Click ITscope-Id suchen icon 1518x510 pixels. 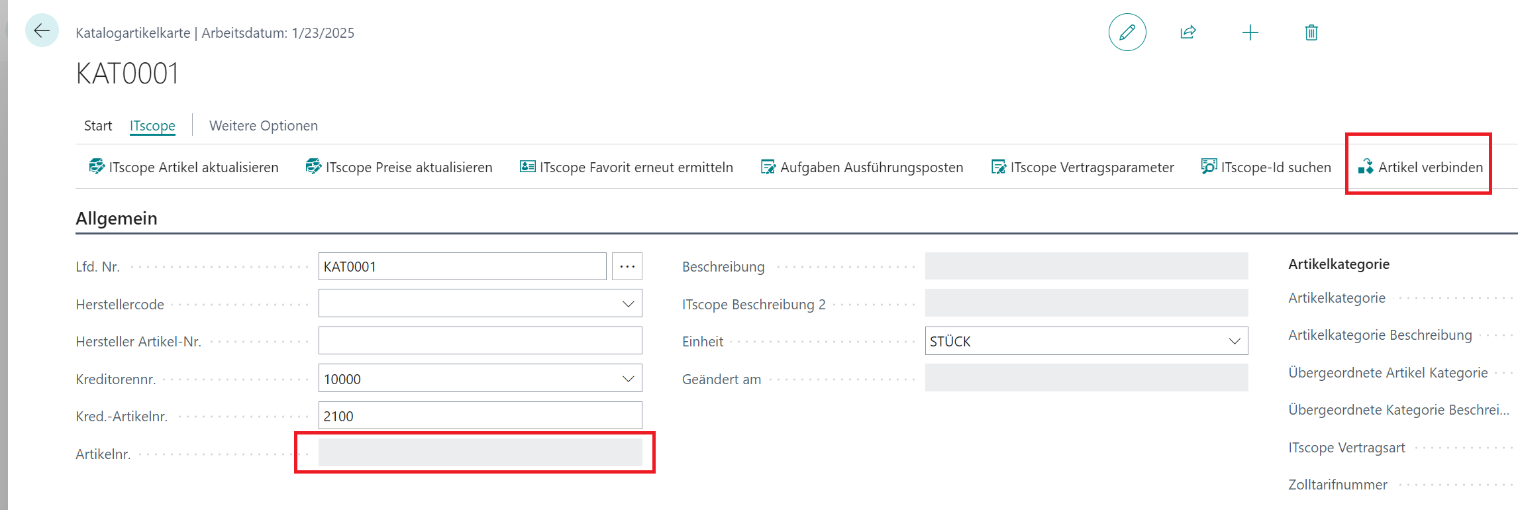1209,167
